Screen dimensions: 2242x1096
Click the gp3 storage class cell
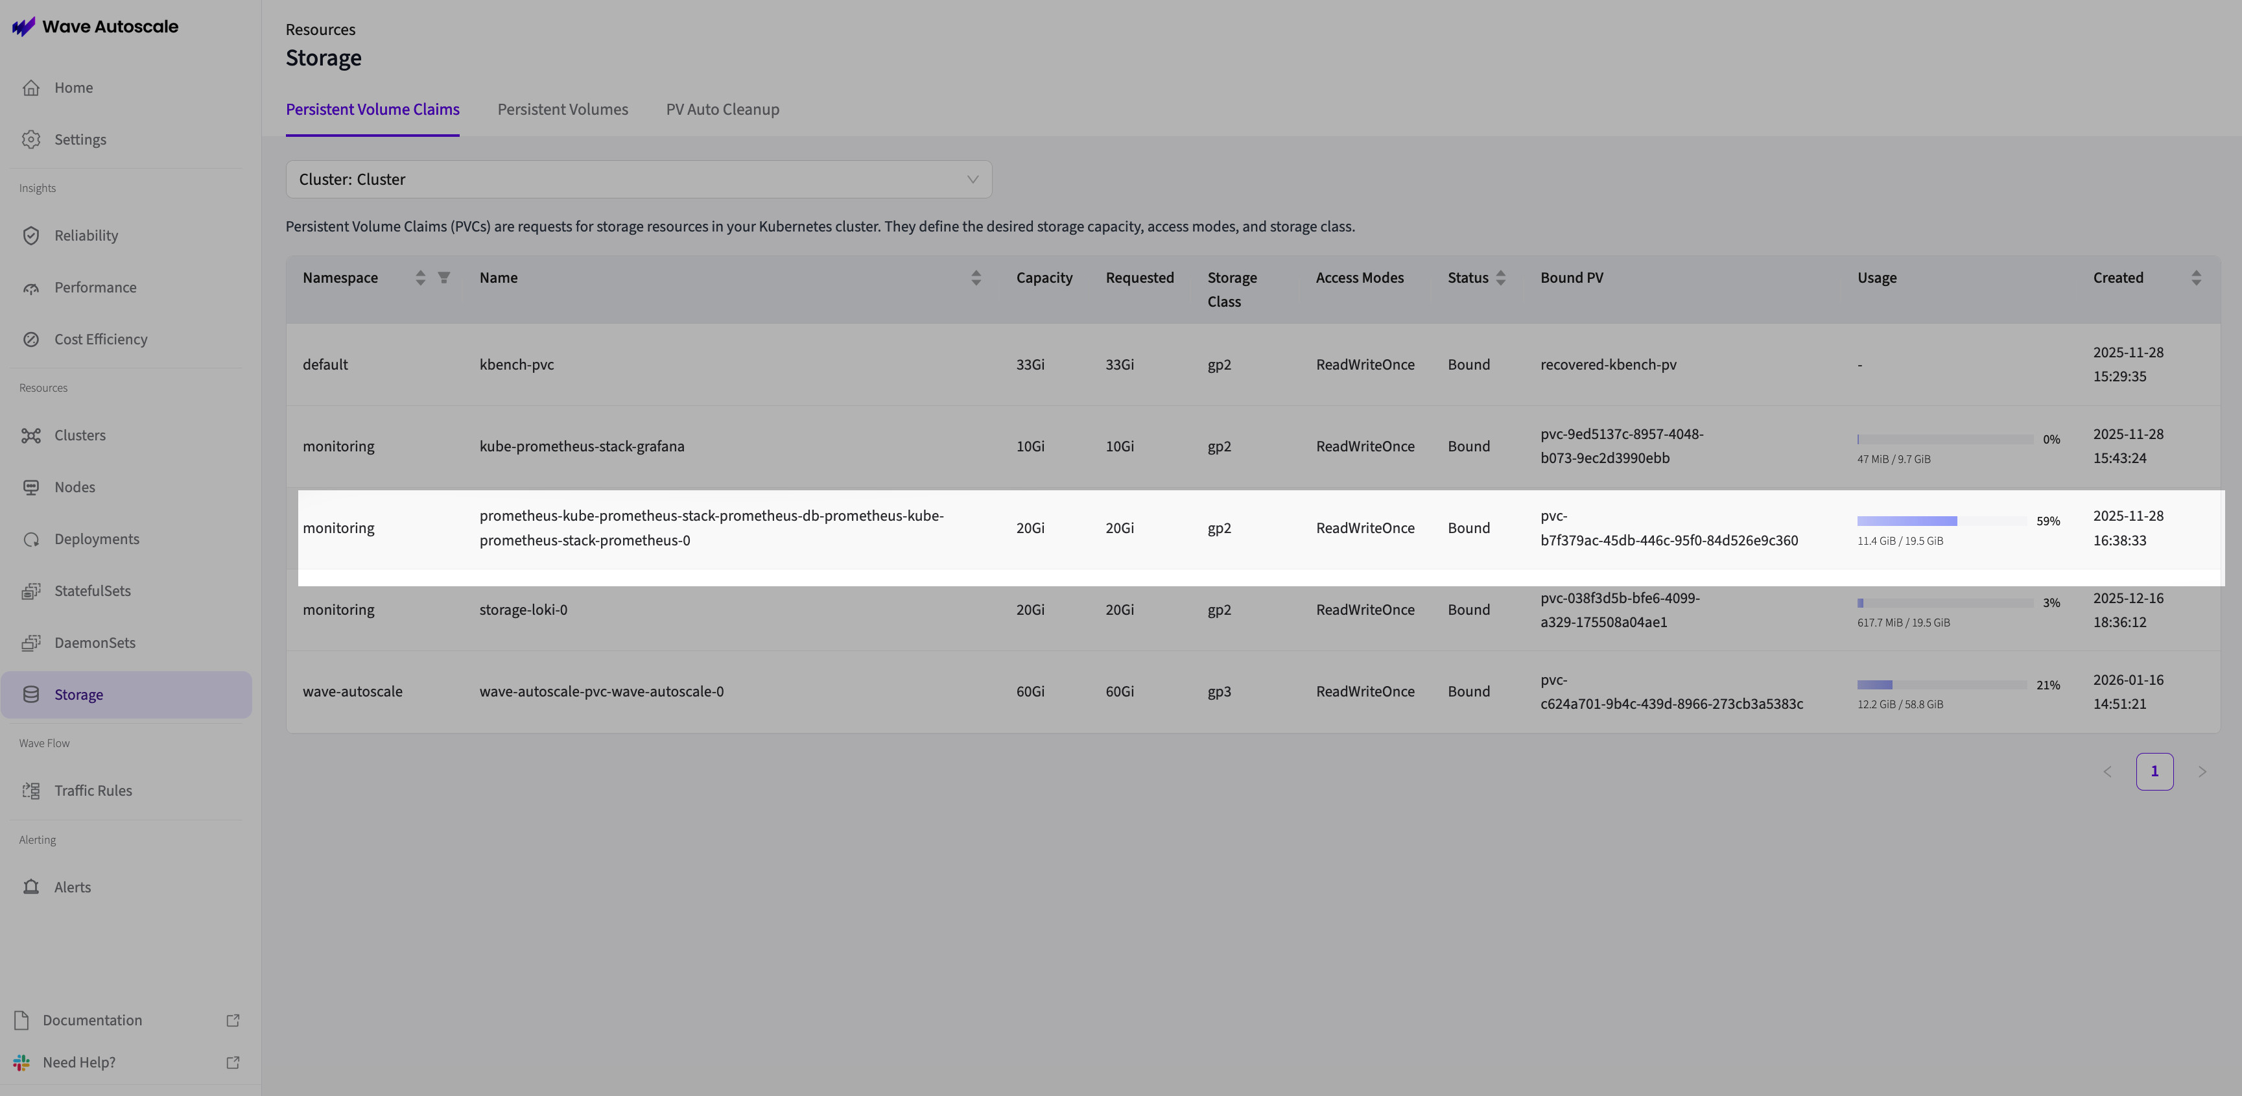click(1220, 692)
